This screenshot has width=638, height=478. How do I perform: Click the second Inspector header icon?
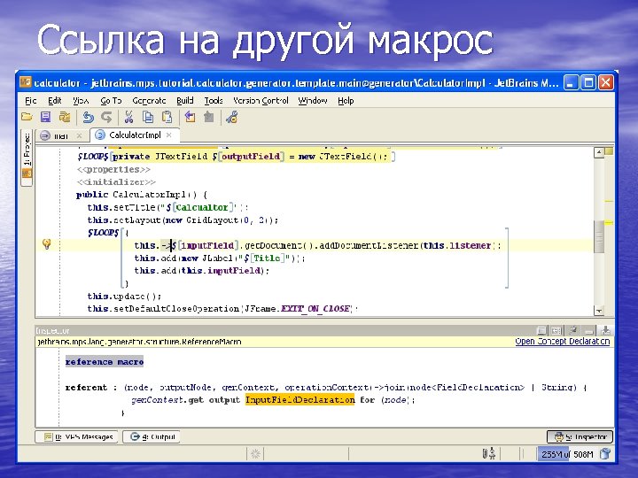[556, 330]
